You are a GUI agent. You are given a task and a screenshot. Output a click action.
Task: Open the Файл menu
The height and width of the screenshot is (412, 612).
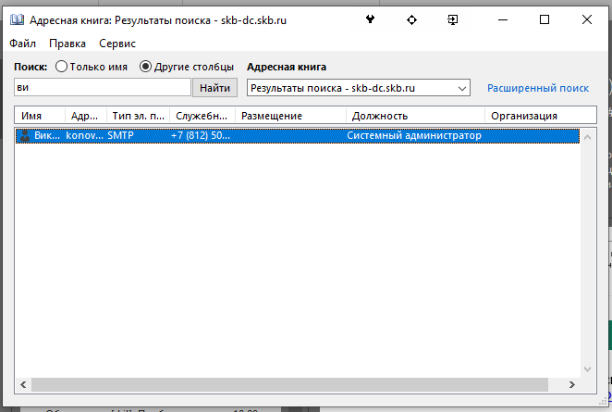(22, 44)
